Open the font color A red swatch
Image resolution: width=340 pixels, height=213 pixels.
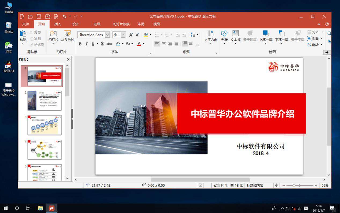(139, 44)
